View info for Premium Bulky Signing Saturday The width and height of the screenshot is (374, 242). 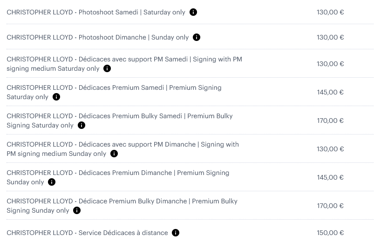tap(82, 125)
